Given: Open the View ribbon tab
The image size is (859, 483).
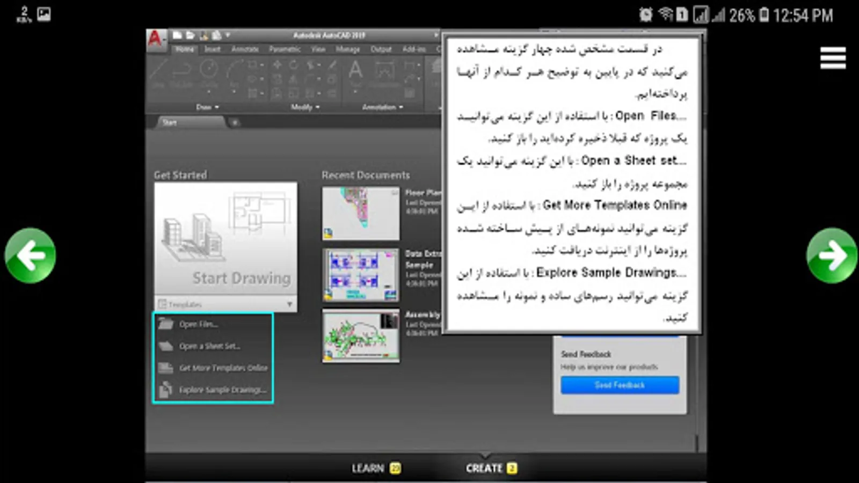Looking at the screenshot, I should coord(318,49).
